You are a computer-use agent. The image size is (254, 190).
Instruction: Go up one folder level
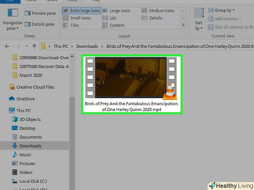(34, 46)
